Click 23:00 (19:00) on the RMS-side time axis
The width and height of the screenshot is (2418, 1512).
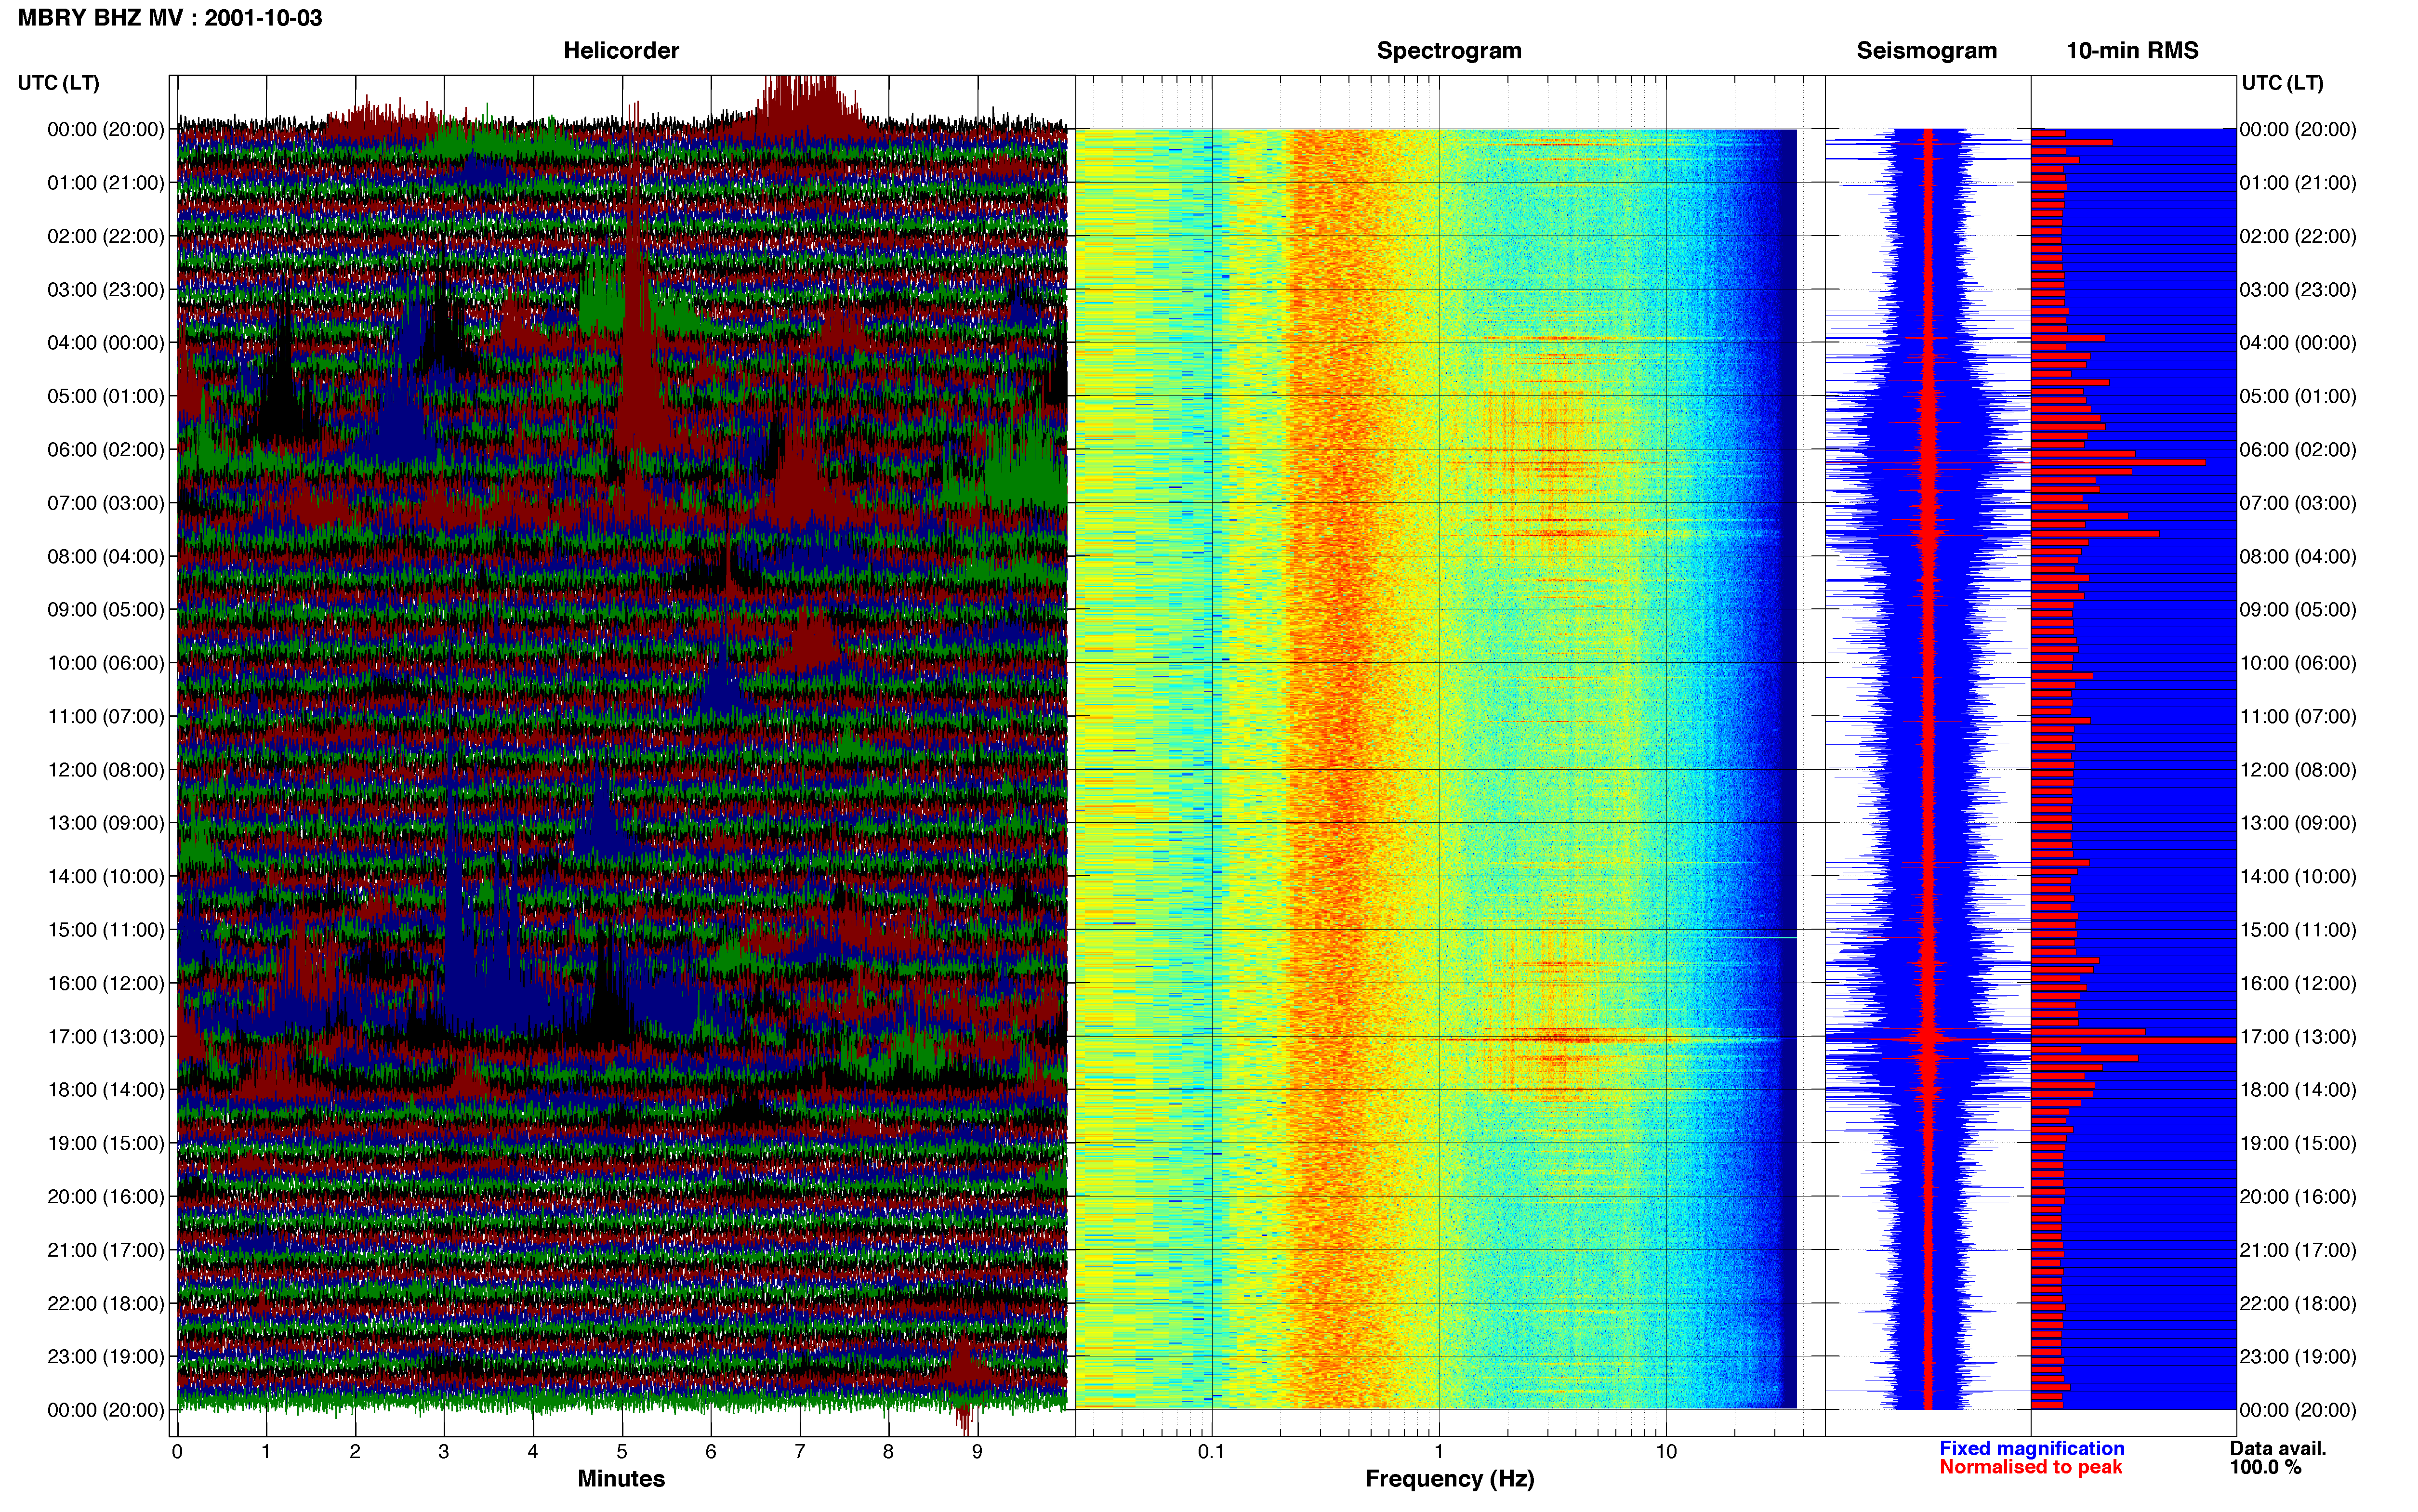click(2298, 1357)
